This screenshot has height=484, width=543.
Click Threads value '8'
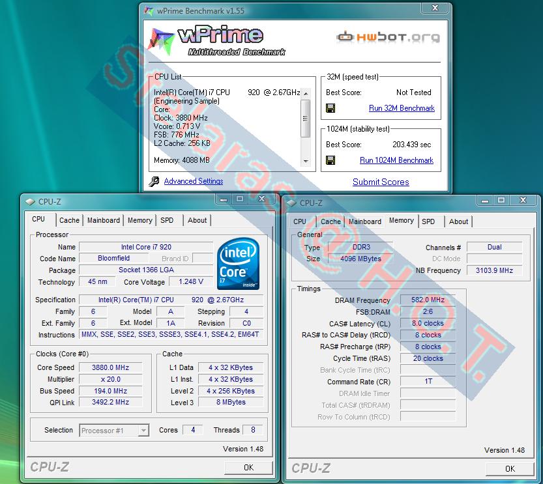point(253,430)
